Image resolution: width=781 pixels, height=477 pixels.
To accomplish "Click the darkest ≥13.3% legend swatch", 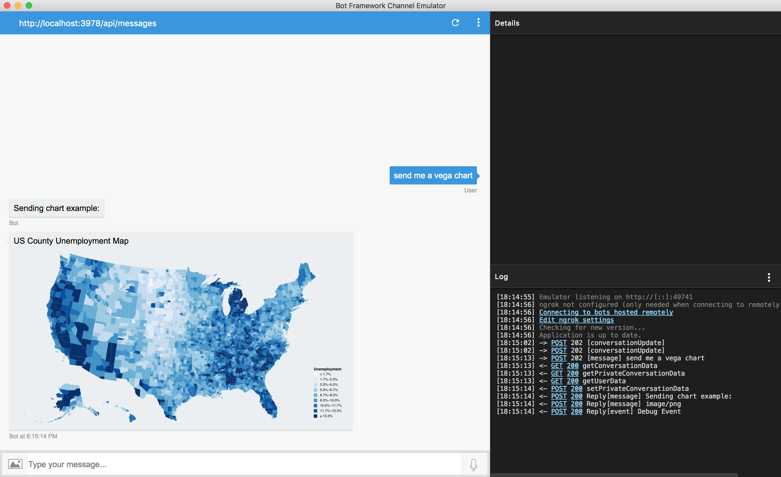I will coord(315,416).
